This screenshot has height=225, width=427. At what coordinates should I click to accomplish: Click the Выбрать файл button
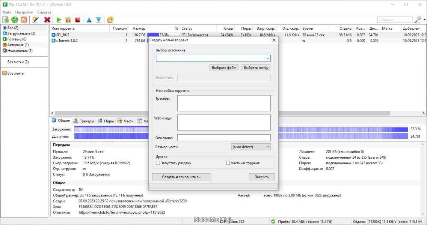pos(224,68)
